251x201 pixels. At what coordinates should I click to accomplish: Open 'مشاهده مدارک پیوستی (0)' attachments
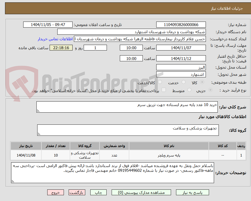(141, 192)
